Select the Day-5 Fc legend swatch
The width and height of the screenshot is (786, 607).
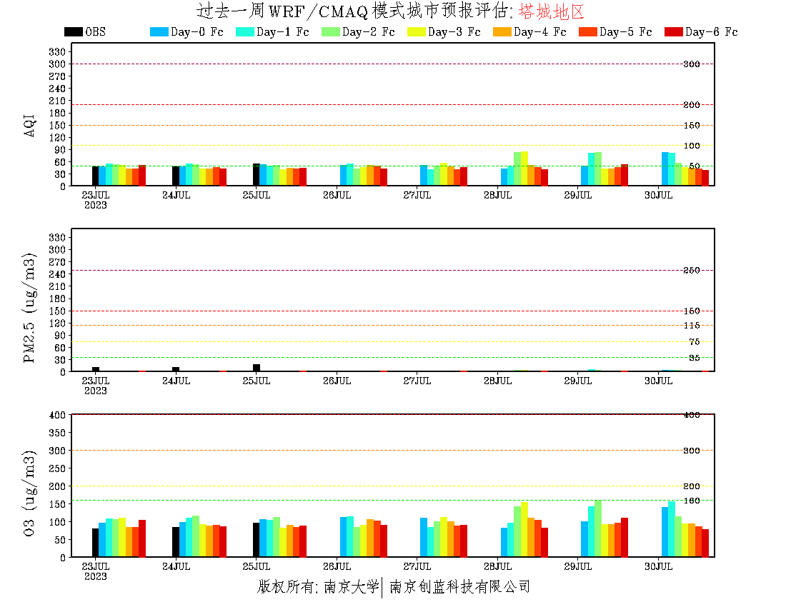tap(587, 32)
